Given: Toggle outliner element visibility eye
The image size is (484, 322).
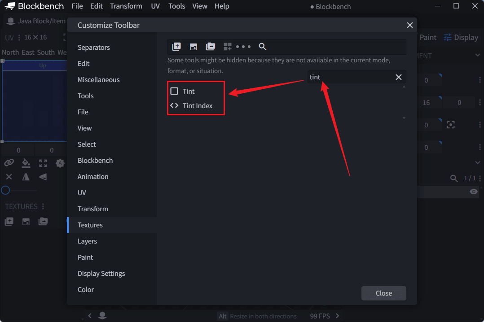Looking at the screenshot, I should [x=474, y=191].
